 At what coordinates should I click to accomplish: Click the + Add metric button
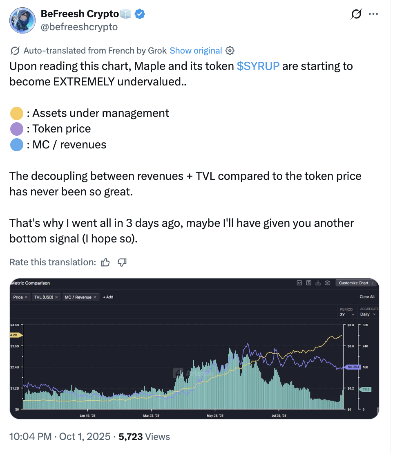[108, 297]
